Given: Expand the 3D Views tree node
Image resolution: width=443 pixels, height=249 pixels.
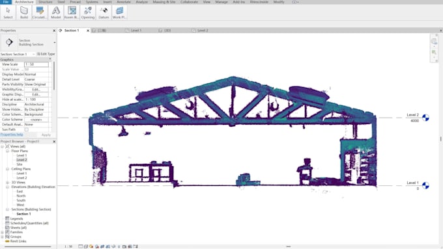Looking at the screenshot, I should pyautogui.click(x=8, y=183).
